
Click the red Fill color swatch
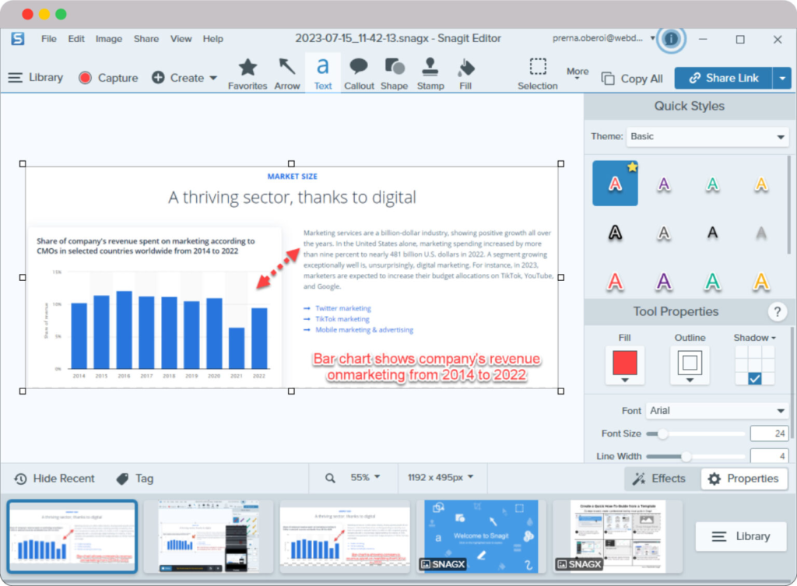[x=624, y=363]
